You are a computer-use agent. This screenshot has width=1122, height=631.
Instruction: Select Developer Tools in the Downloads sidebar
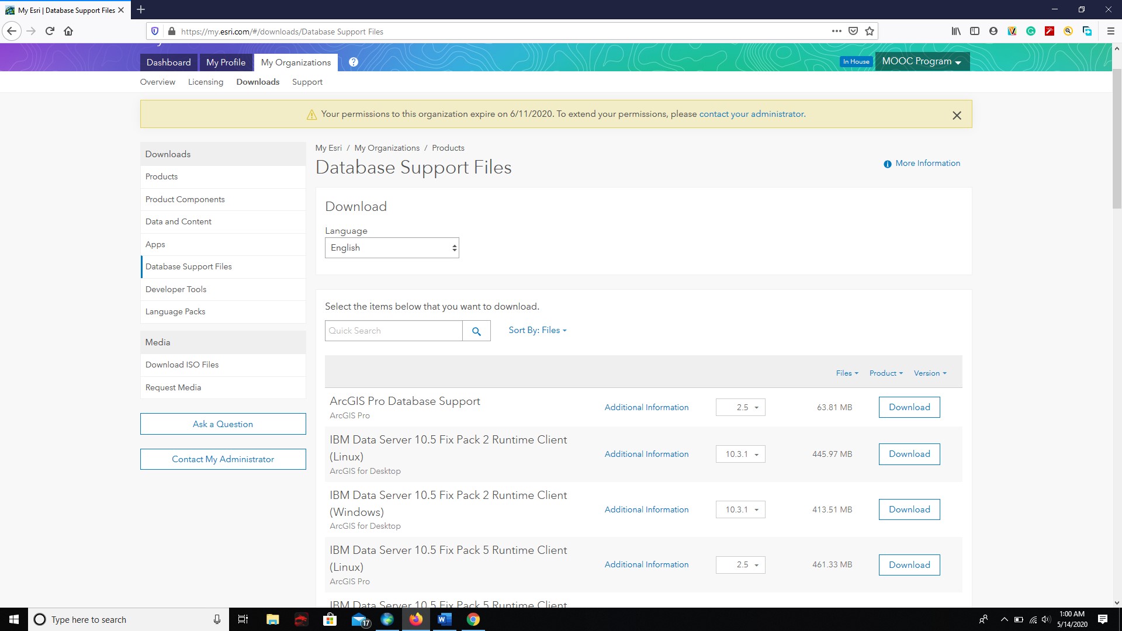[176, 289]
